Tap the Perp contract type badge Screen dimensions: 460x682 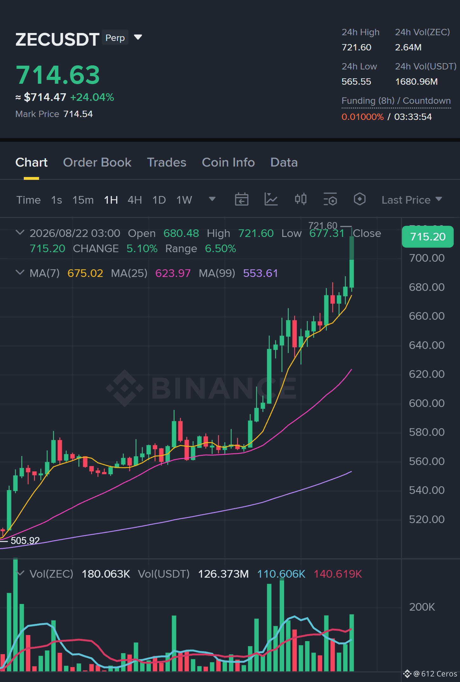pyautogui.click(x=115, y=37)
